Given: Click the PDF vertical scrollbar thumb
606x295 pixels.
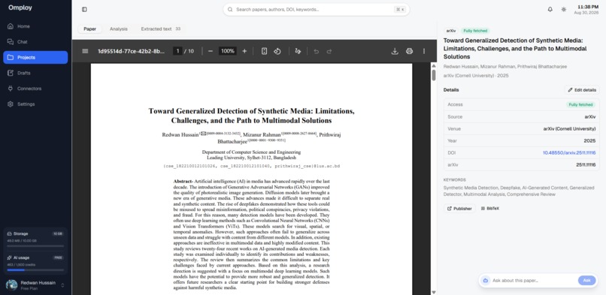Looking at the screenshot, I should click(x=434, y=75).
